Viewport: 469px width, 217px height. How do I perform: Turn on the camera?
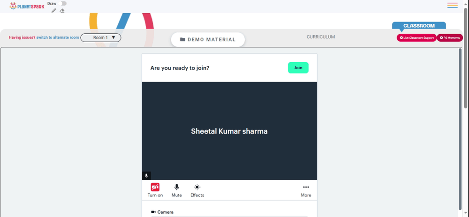click(x=155, y=190)
